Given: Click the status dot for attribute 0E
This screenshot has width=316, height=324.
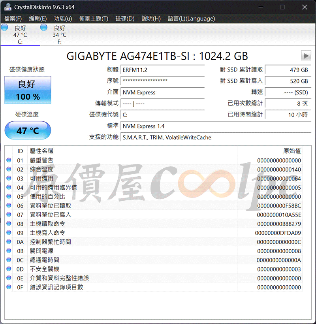Looking at the screenshot, I should click(9, 278).
